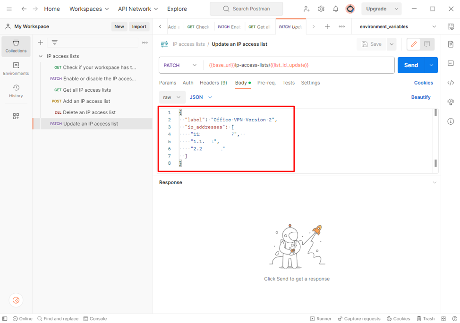This screenshot has width=460, height=323.
Task: Open the invite collaborators icon
Action: 307,9
